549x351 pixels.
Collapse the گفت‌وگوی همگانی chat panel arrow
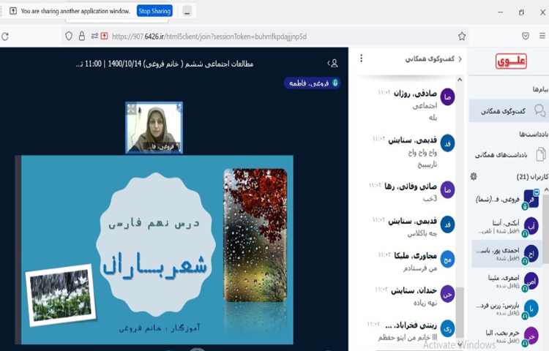pos(460,59)
